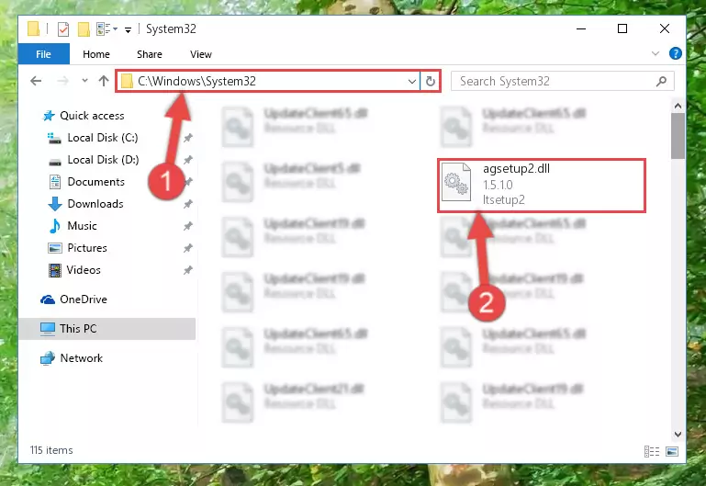
Task: Click the Videos film strip icon
Action: 55,270
